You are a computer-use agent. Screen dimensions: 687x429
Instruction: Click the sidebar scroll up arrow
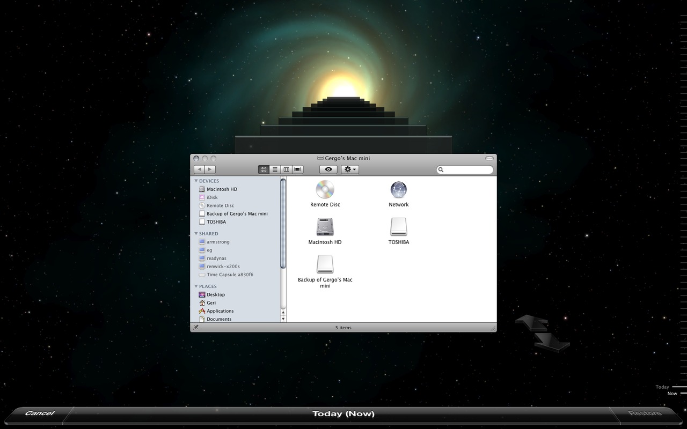tap(283, 312)
